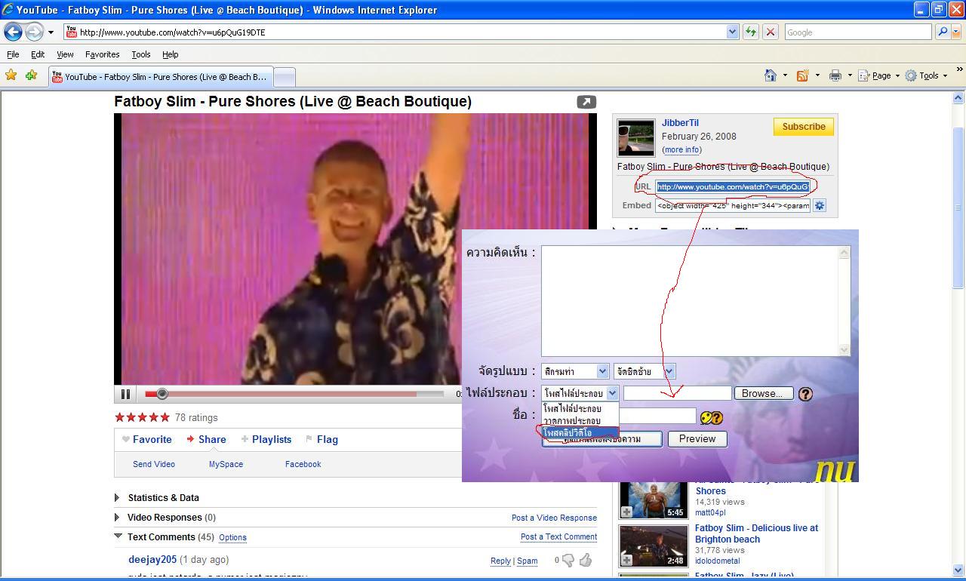The height and width of the screenshot is (581, 966).
Task: Rate the video using the red stars
Action: pyautogui.click(x=142, y=417)
